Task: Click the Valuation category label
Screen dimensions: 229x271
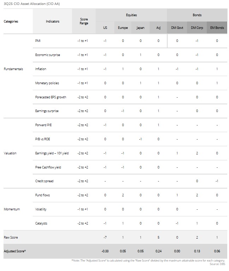Action: point(10,153)
